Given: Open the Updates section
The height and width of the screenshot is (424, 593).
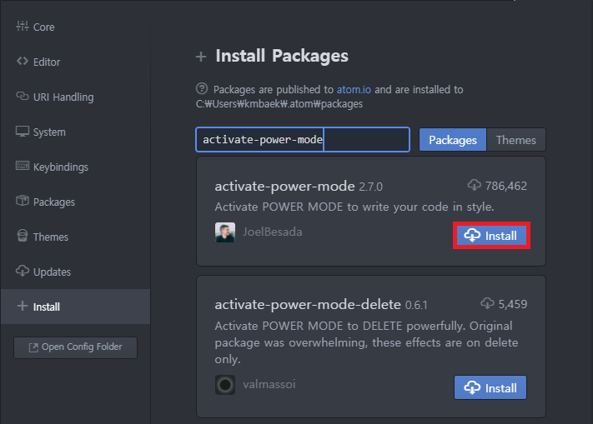Looking at the screenshot, I should 76,272.
